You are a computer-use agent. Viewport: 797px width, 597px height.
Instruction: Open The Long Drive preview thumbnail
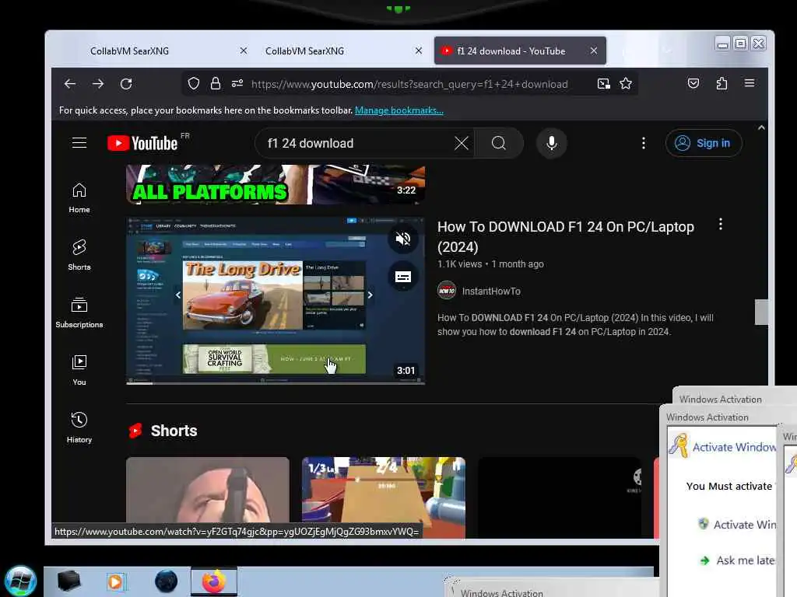pos(276,301)
